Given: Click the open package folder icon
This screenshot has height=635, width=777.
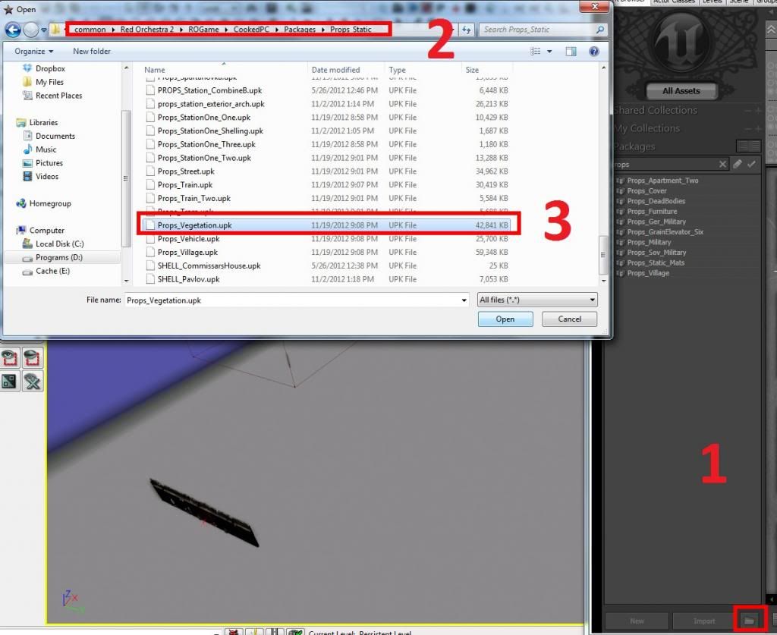Looking at the screenshot, I should click(749, 621).
